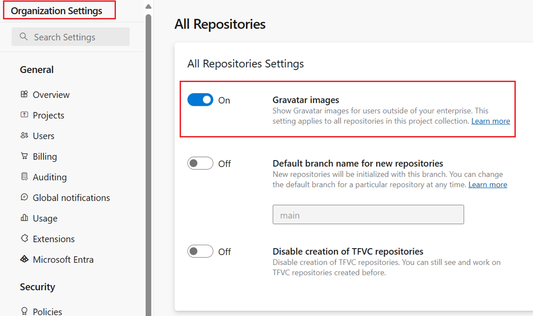The image size is (533, 316).
Task: Click the Auditing icon in sidebar
Action: [x=24, y=177]
